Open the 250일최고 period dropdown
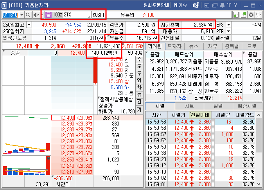This screenshot has height=190, width=264. (x=29, y=25)
